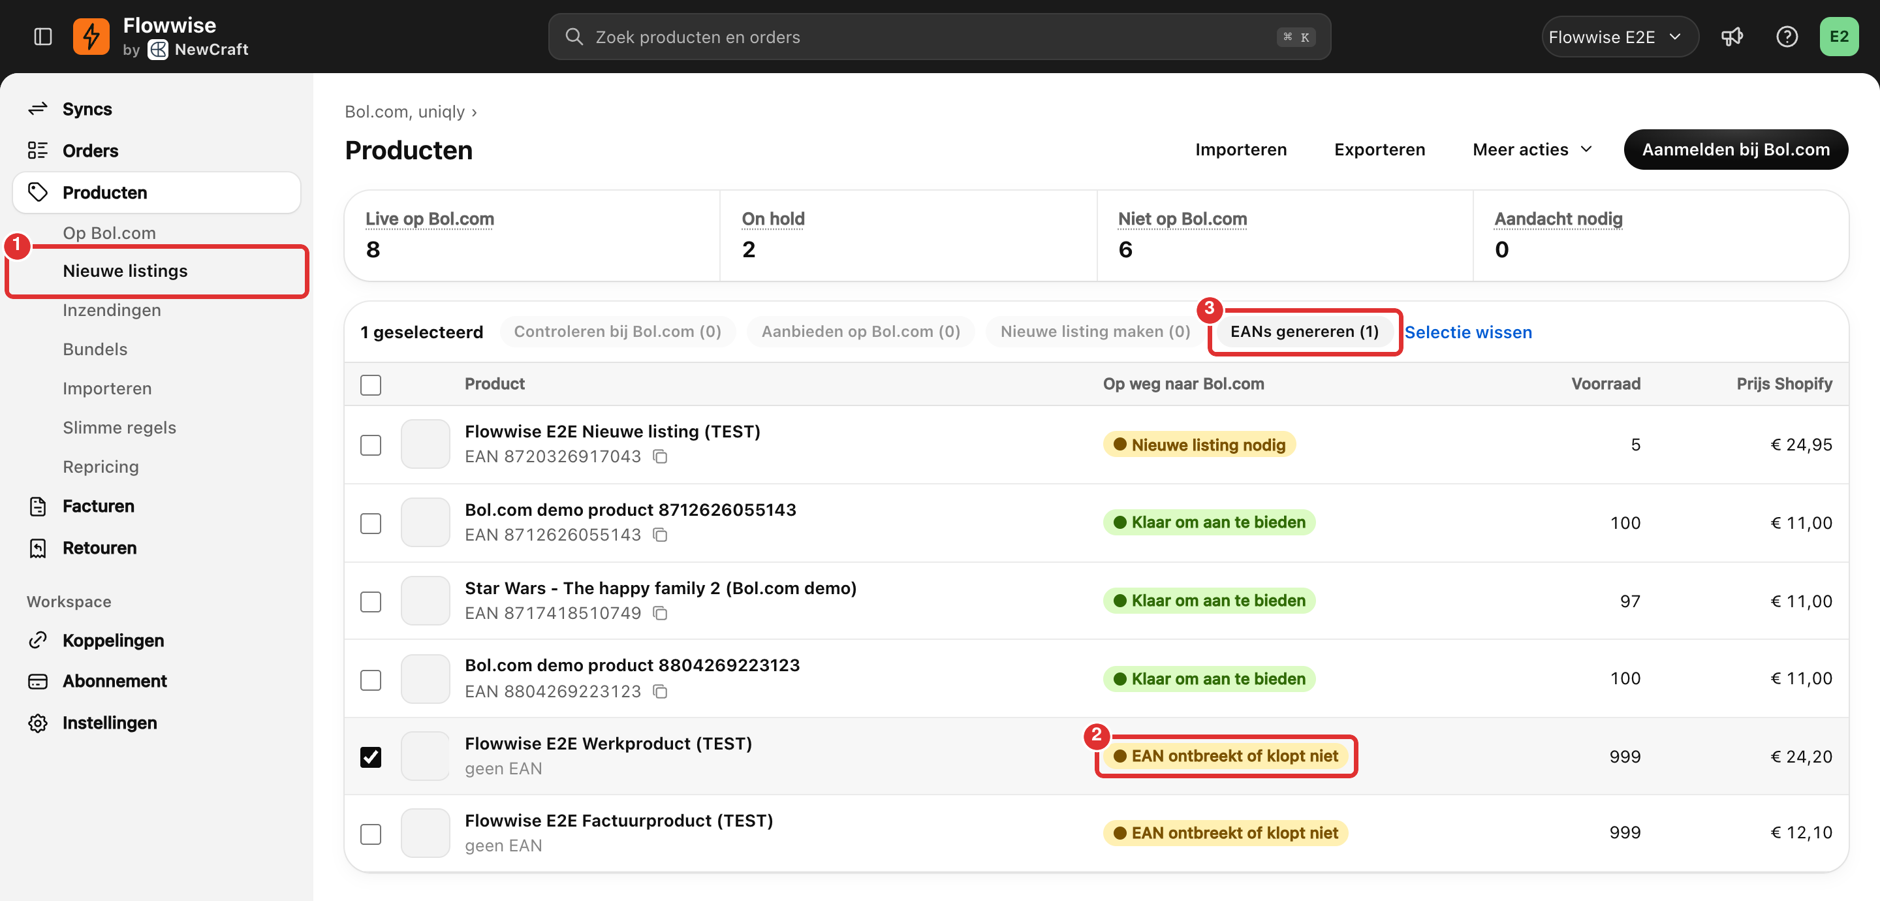Uncheck Flowwise E2E Werkproduct (TEST) row
This screenshot has height=901, width=1880.
(x=371, y=757)
